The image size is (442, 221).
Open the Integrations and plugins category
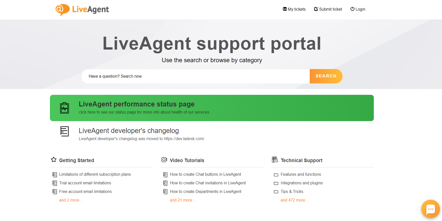(x=301, y=183)
